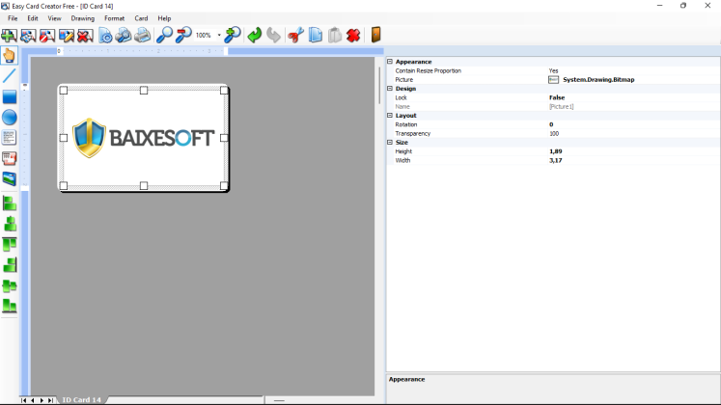The width and height of the screenshot is (721, 405).
Task: Go to next card navigation button
Action: (x=42, y=400)
